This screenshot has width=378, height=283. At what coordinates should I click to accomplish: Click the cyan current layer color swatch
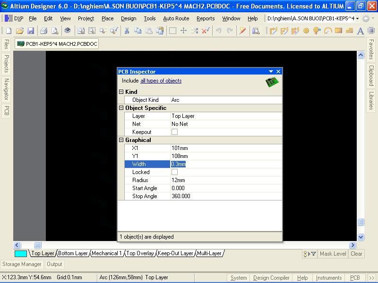[21, 254]
